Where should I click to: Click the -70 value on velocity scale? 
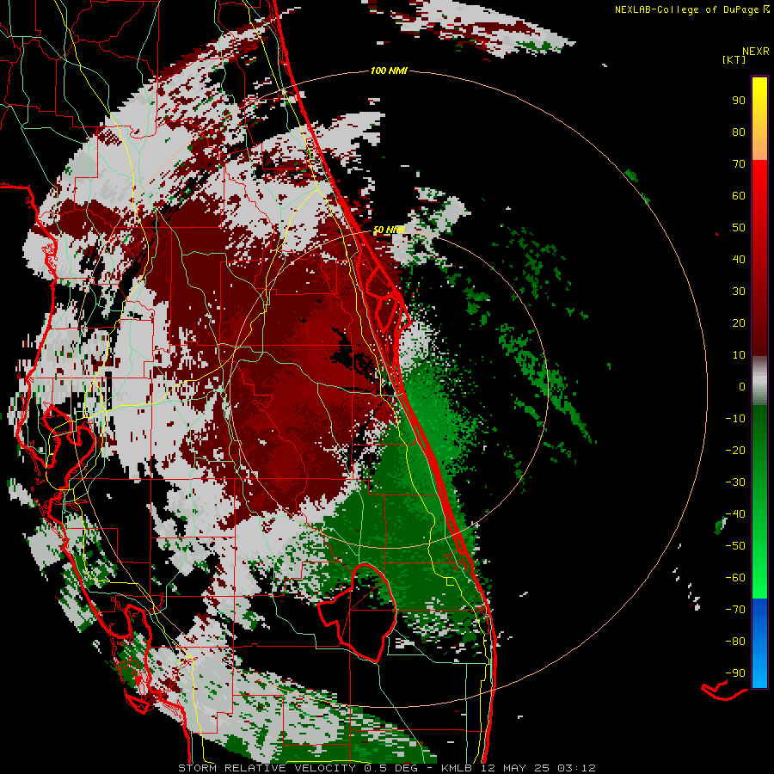(735, 610)
